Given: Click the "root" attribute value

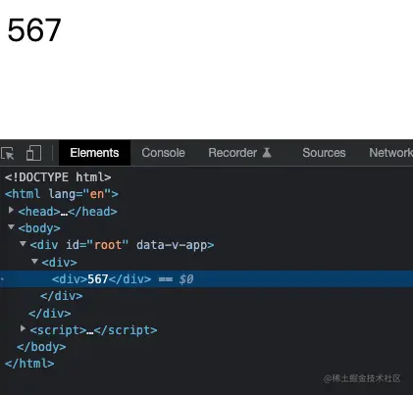Looking at the screenshot, I should tap(108, 245).
